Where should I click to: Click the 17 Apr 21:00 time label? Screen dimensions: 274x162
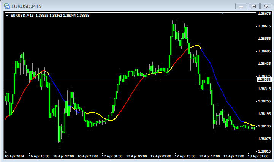(x=234, y=156)
